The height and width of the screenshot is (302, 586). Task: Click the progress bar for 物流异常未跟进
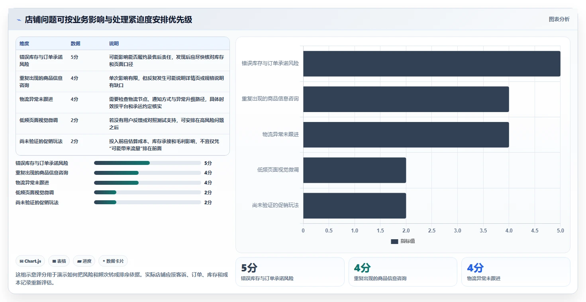(147, 183)
